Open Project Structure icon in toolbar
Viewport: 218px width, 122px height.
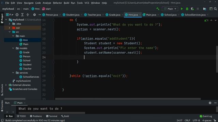pyautogui.click(x=204, y=9)
